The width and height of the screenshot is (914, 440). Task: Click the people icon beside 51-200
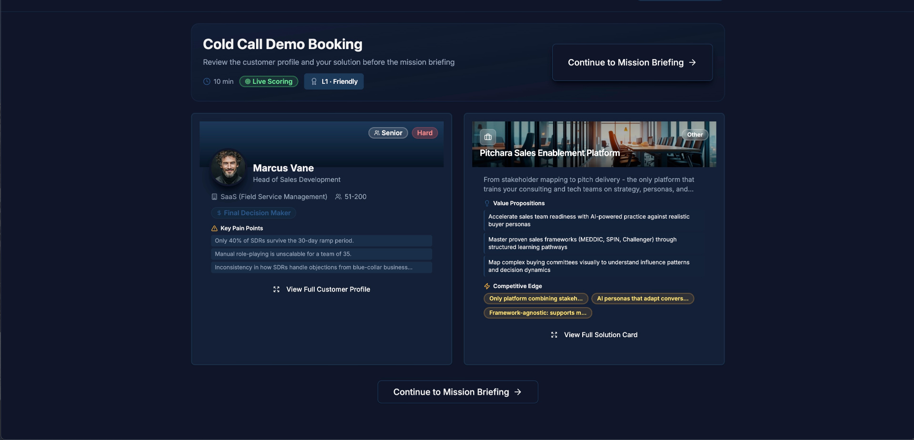pos(338,197)
